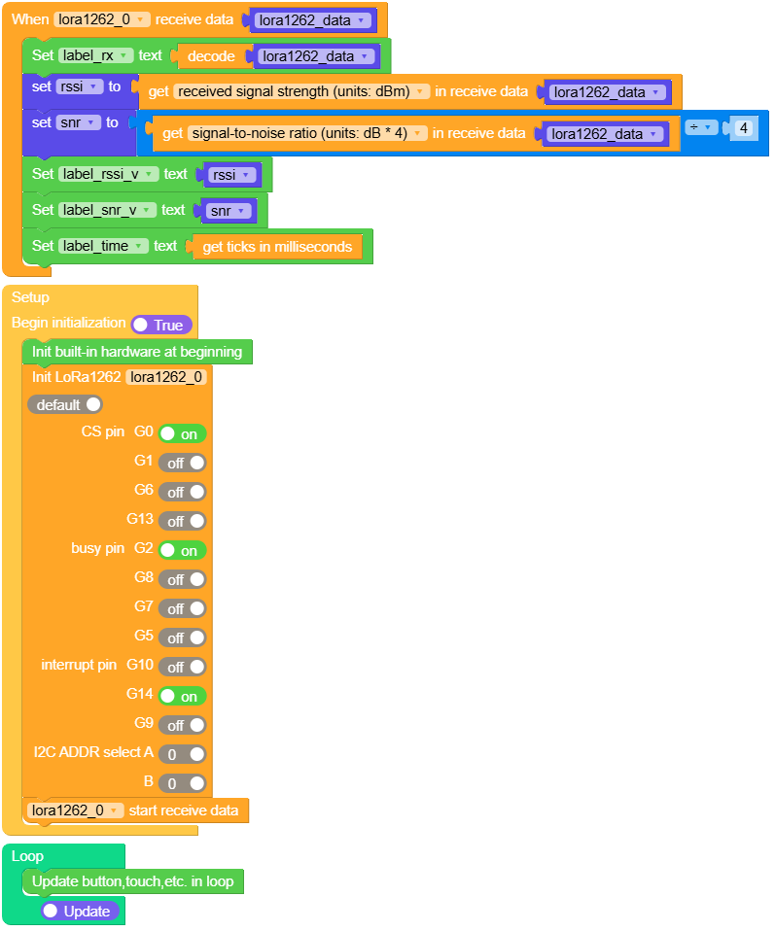775x931 pixels.
Task: Open label_rx dropdown
Action: click(95, 55)
